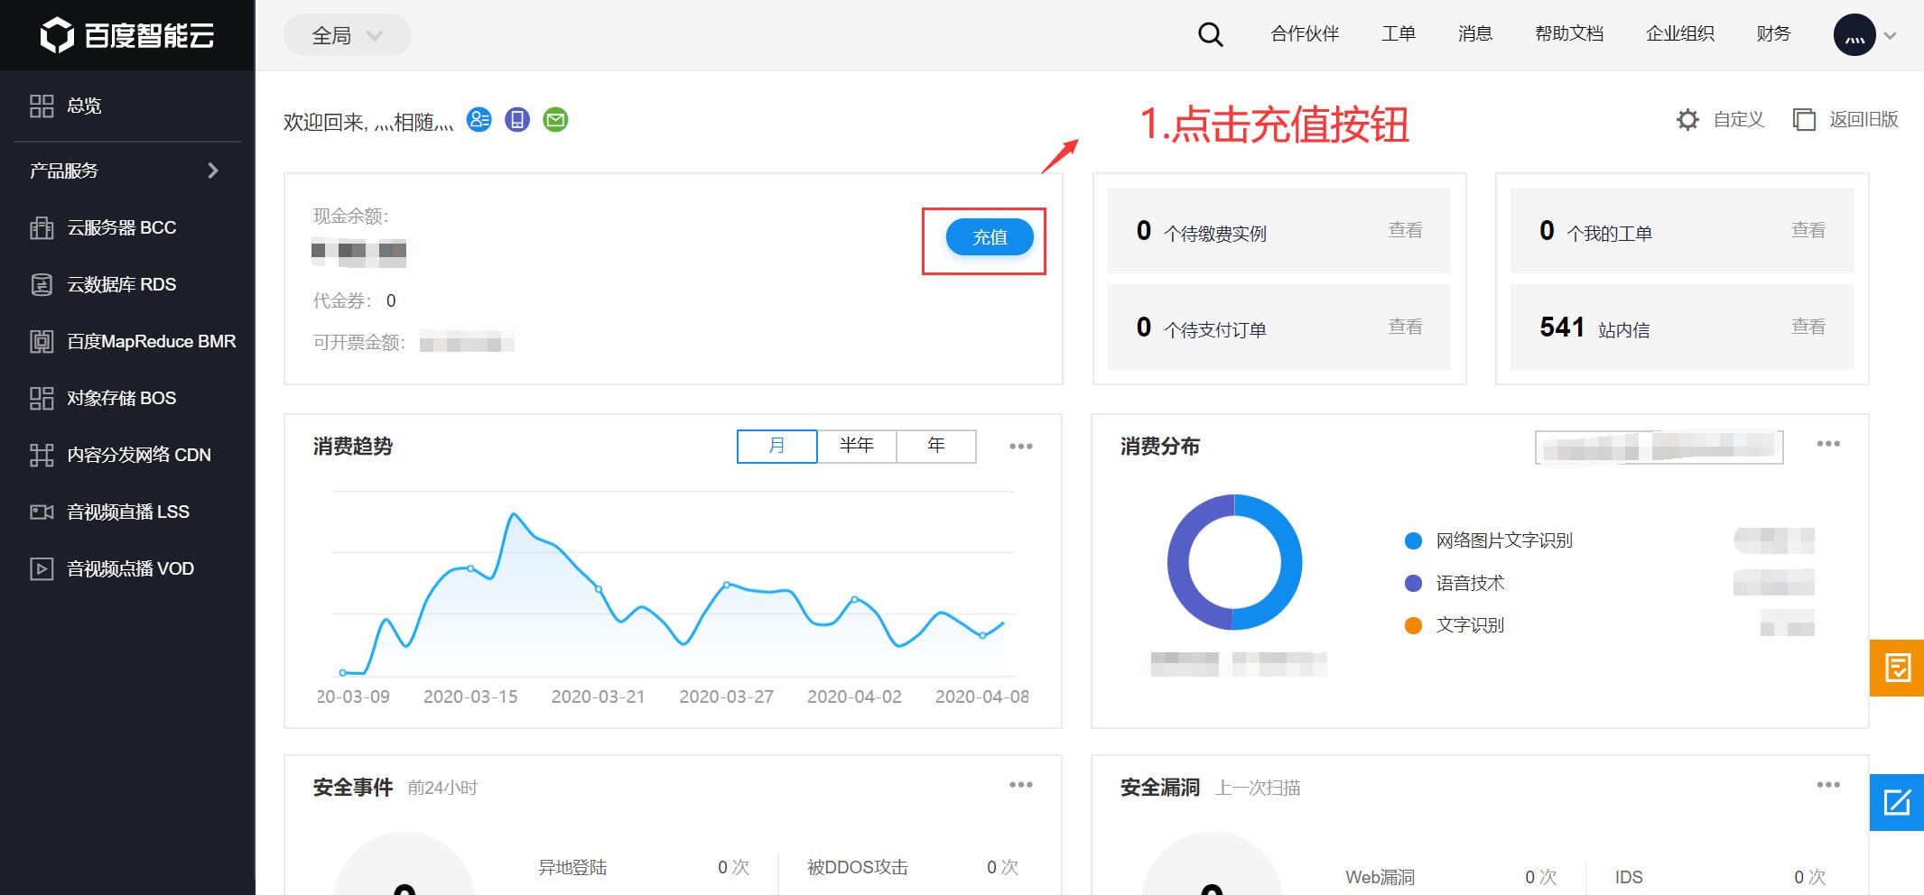Click the green email badge icon

click(555, 119)
